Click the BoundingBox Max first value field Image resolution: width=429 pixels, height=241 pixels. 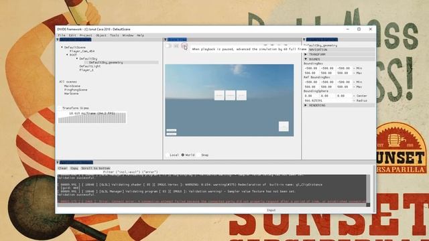tap(311, 73)
